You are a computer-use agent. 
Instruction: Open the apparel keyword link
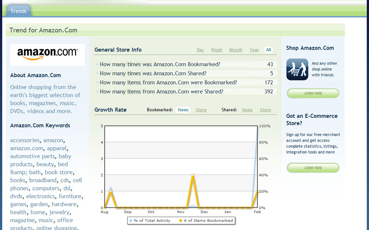click(x=57, y=148)
